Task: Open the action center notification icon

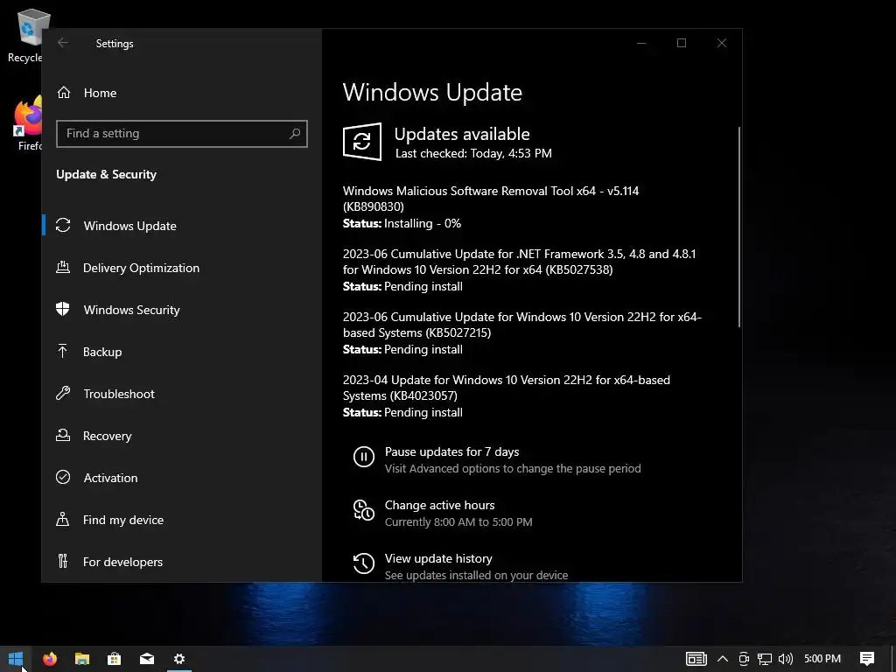Action: point(867,659)
